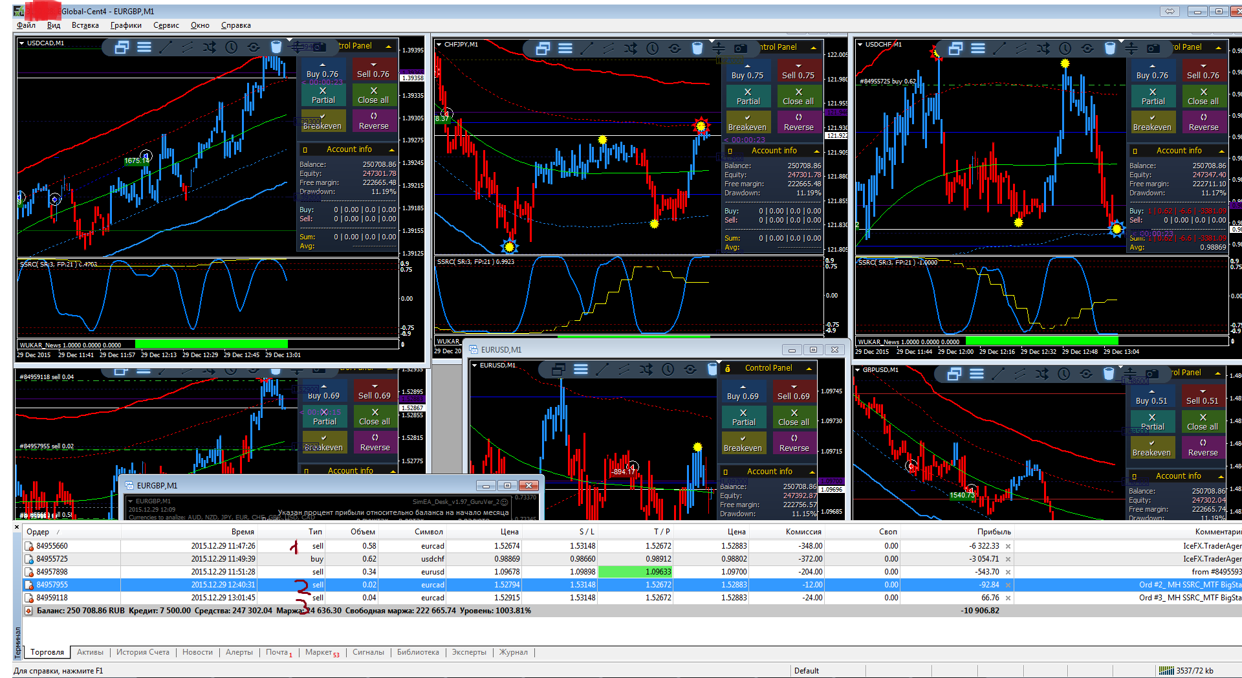This screenshot has height=678, width=1242.
Task: Toggle the eye visibility icon in GBPUSD chart
Action: pos(1085,374)
